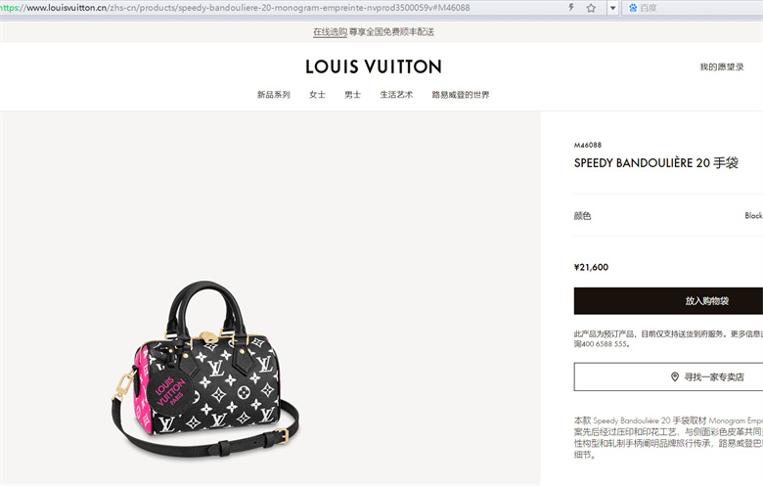Focus the Baidu search box
Screen dimensions: 763x486
[x=693, y=8]
